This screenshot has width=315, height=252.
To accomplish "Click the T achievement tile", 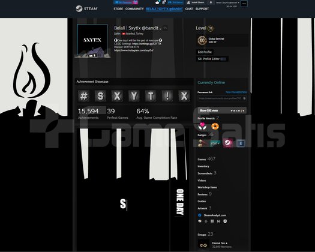I will (151, 95).
